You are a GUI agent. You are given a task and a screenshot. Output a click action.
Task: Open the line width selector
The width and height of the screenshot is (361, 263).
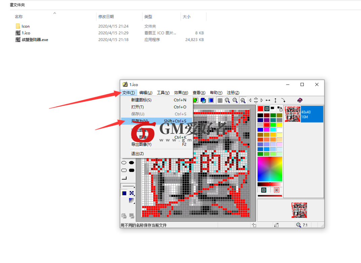click(x=128, y=186)
